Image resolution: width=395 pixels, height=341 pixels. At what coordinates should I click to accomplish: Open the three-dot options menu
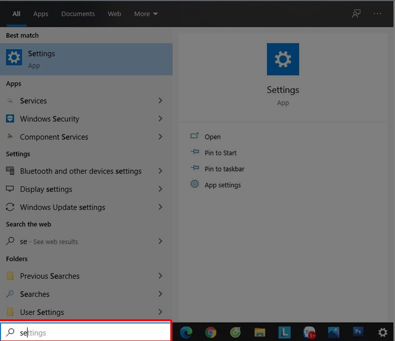click(x=378, y=14)
